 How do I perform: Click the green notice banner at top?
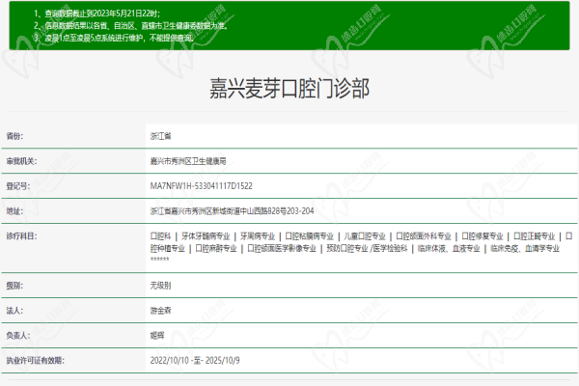coord(289,24)
